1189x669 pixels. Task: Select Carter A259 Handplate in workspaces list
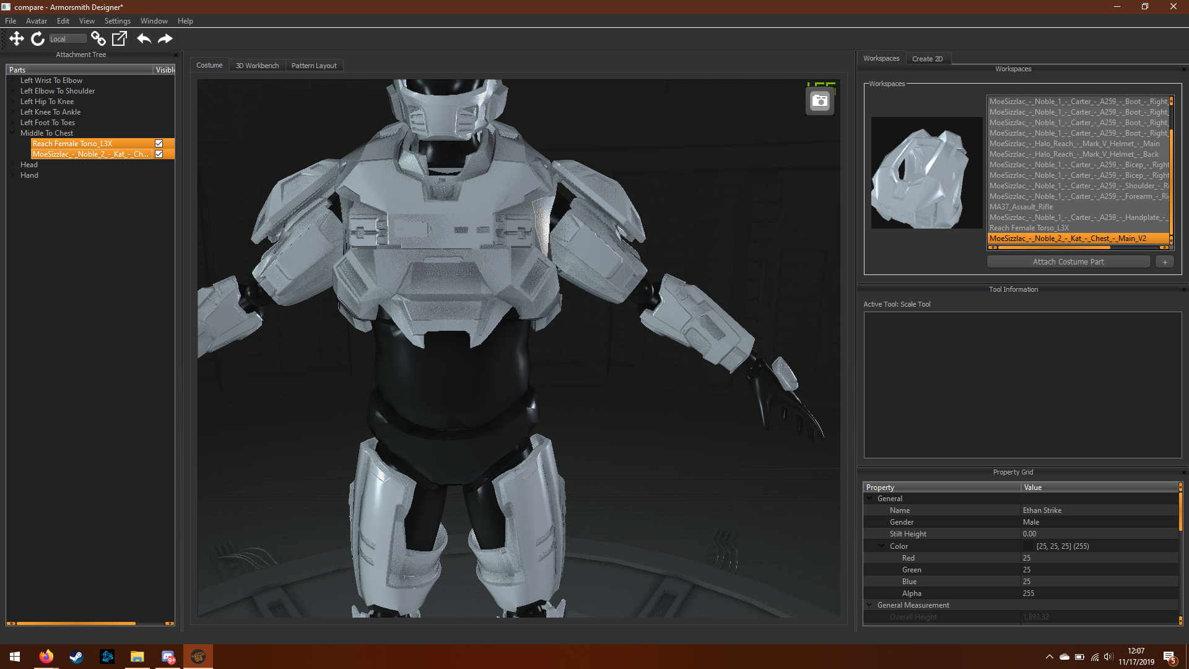coord(1078,217)
